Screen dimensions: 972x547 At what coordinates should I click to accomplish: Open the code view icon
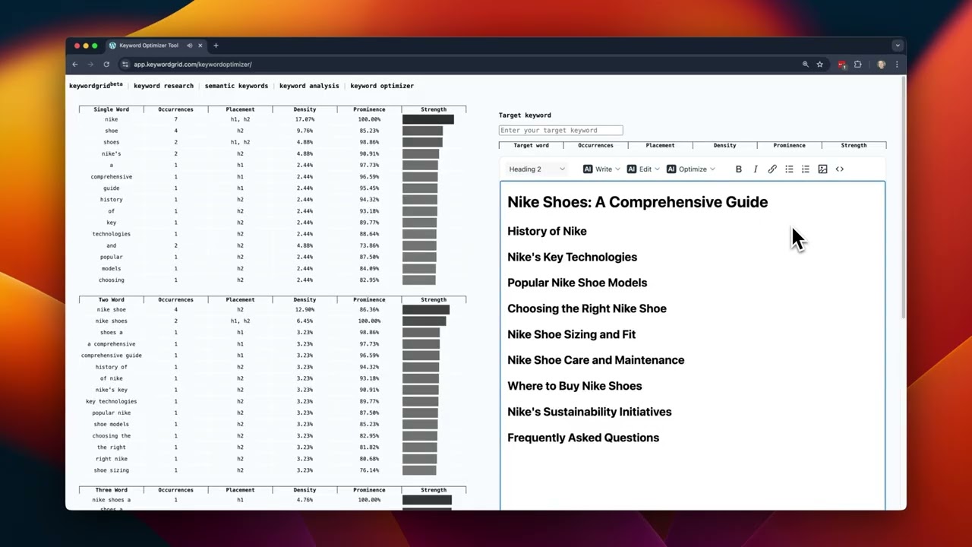839,169
